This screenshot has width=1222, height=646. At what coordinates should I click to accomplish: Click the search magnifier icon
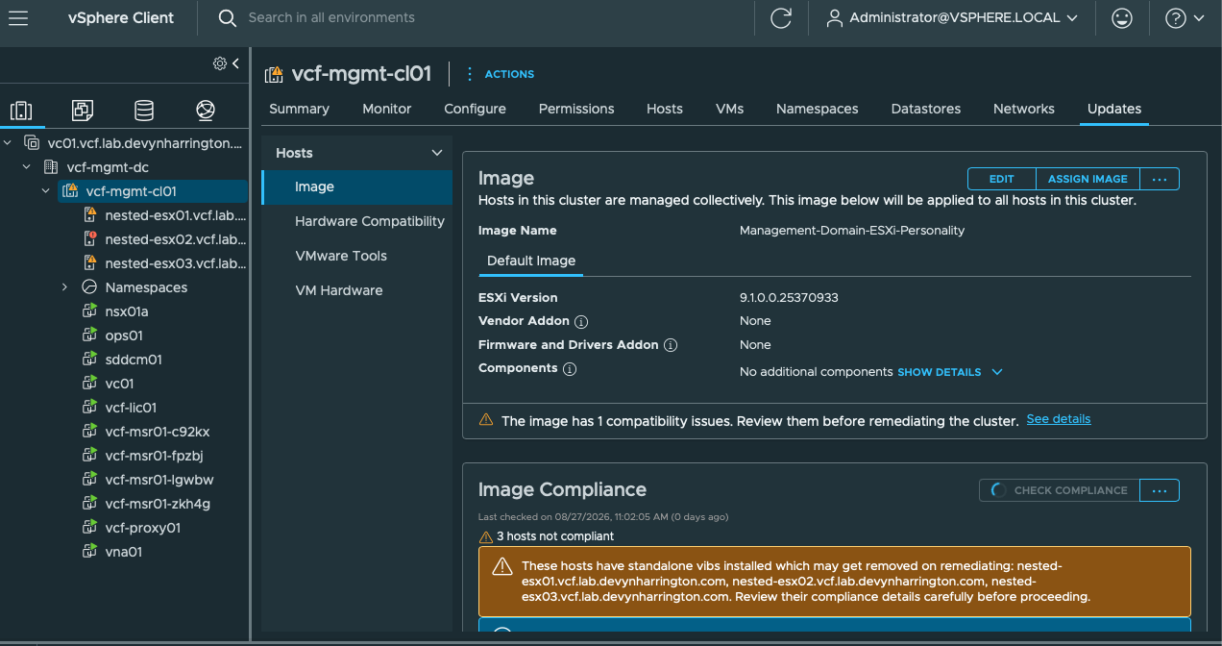tap(227, 18)
